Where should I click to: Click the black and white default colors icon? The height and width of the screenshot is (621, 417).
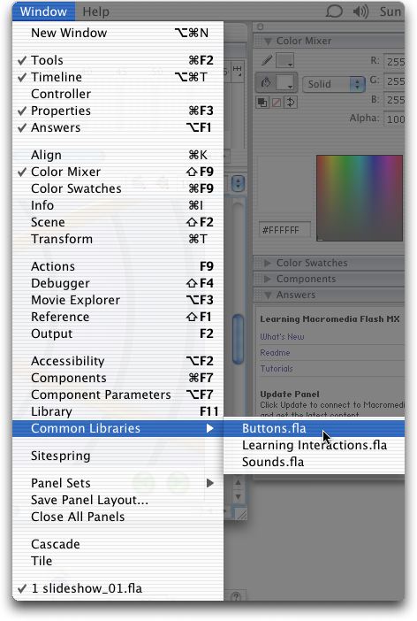click(262, 103)
